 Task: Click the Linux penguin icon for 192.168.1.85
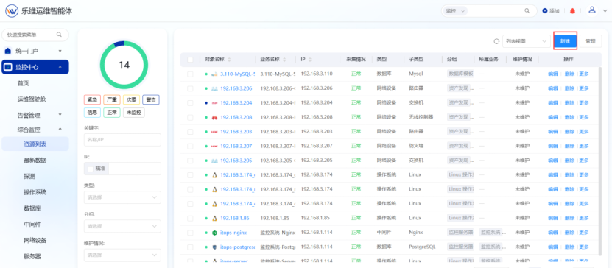(x=214, y=218)
